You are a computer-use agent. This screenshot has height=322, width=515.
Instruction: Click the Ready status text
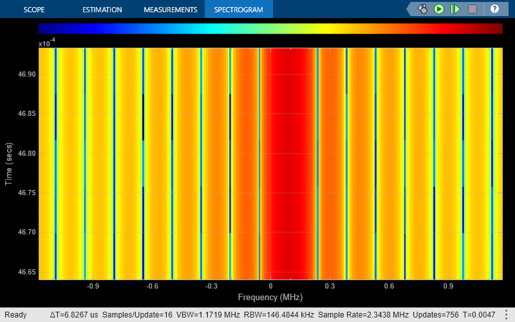15,315
